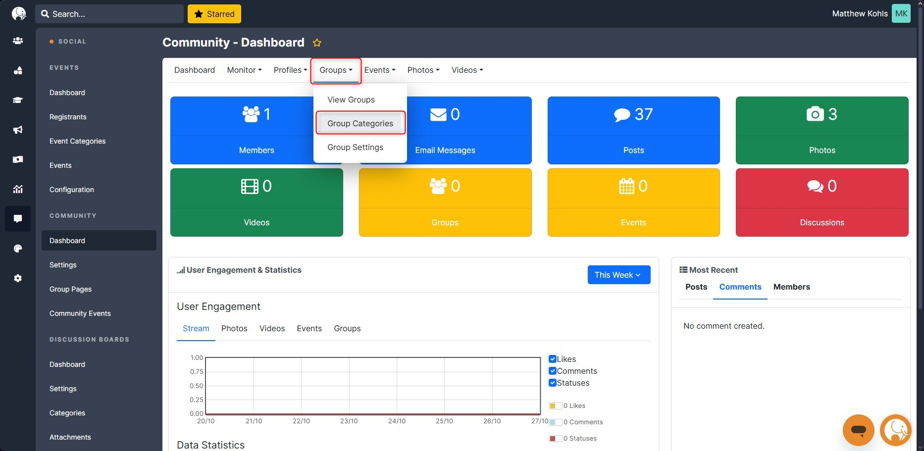This screenshot has height=451, width=924.
Task: Click the red Discussions stat tile
Action: pos(821,202)
